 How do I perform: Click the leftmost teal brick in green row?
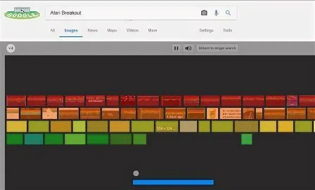pyautogui.click(x=34, y=139)
